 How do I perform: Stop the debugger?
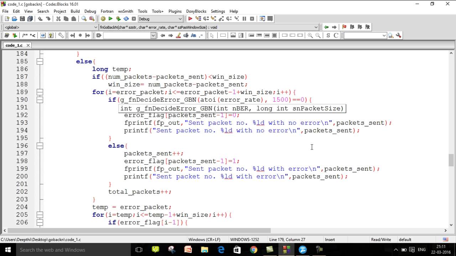(252, 19)
